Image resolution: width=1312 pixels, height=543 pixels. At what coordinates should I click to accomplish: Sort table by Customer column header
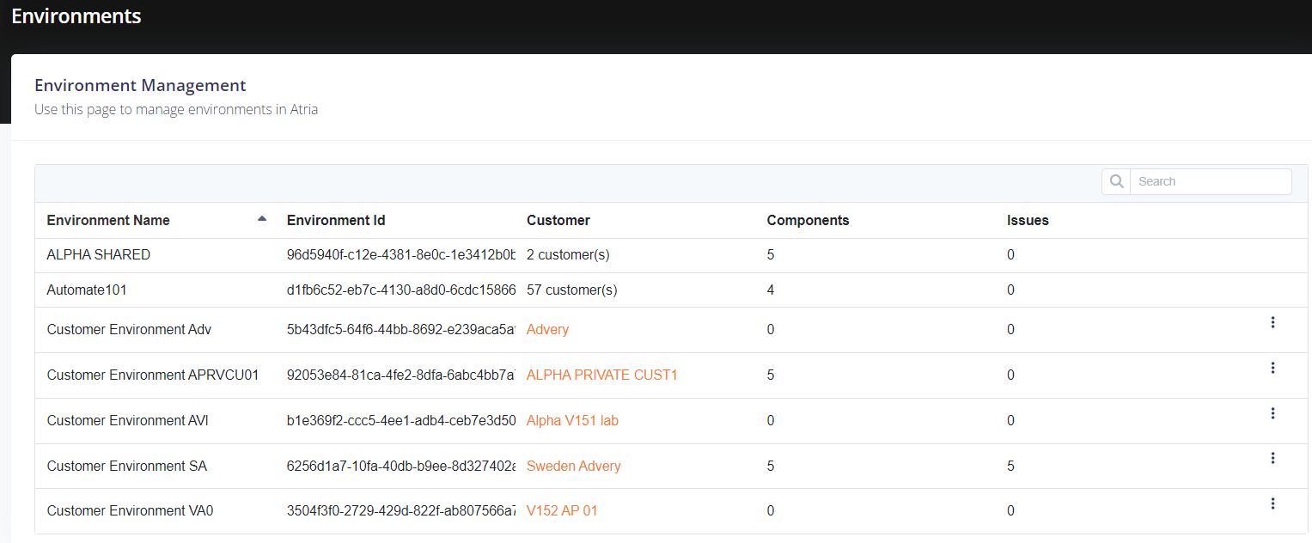(558, 221)
